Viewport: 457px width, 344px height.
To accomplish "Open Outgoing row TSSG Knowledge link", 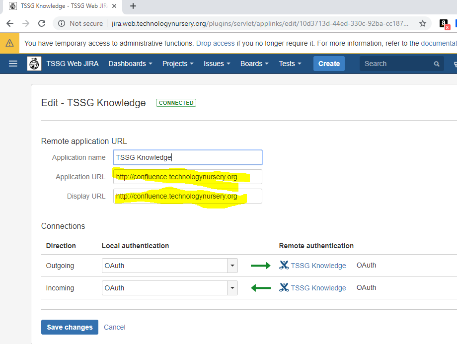I will (x=318, y=266).
